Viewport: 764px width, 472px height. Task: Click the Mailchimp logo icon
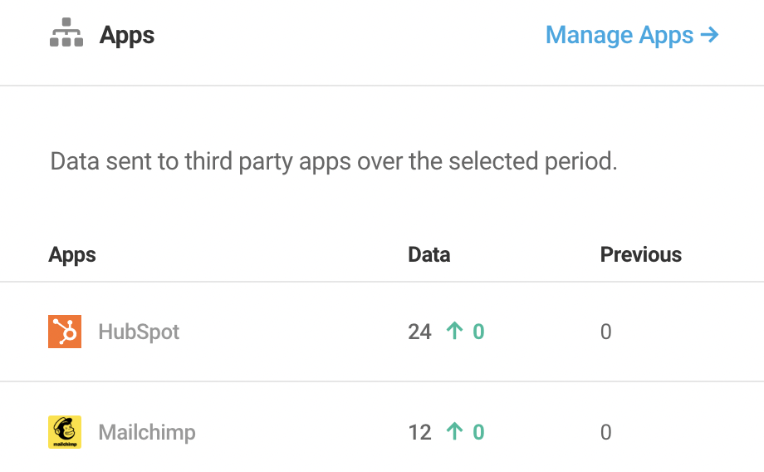click(x=65, y=432)
